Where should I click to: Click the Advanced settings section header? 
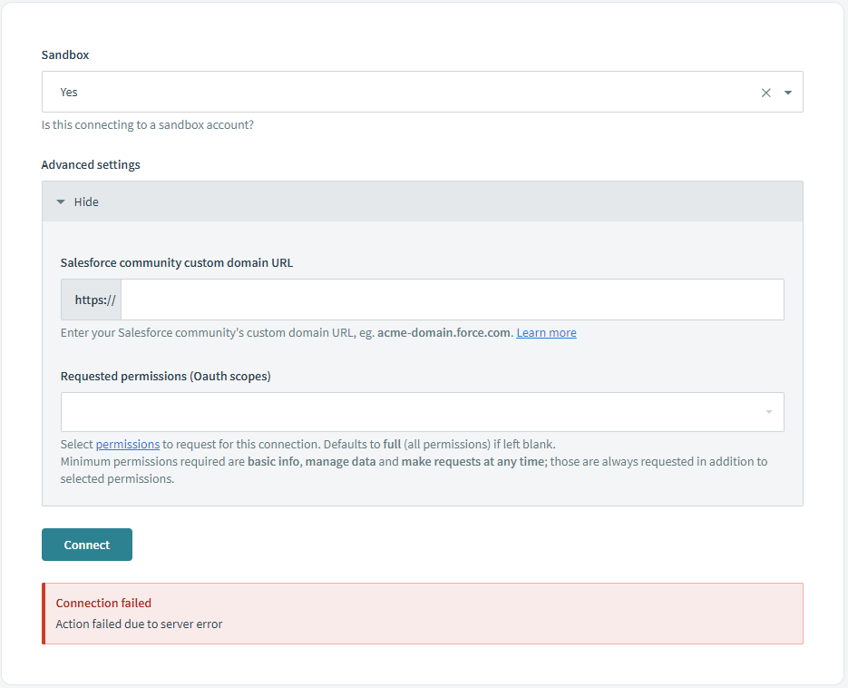(91, 164)
